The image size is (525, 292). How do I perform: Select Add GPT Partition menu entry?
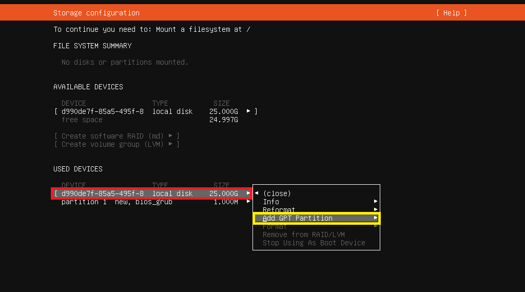click(x=298, y=218)
